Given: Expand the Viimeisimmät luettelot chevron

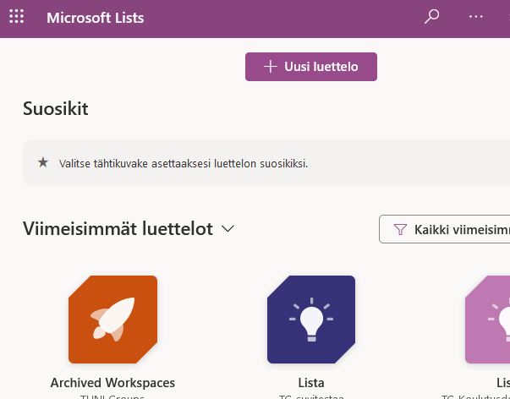Looking at the screenshot, I should pos(227,228).
